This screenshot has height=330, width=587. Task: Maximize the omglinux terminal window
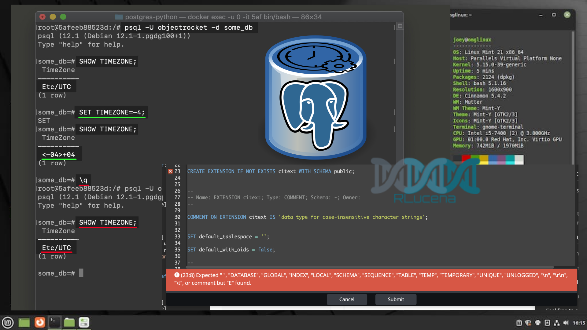[554, 15]
